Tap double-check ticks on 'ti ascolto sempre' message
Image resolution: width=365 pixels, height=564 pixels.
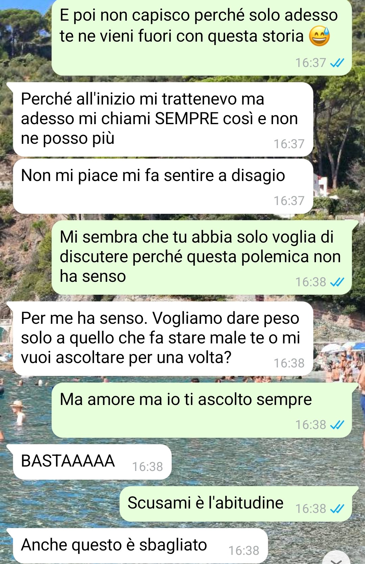point(337,425)
